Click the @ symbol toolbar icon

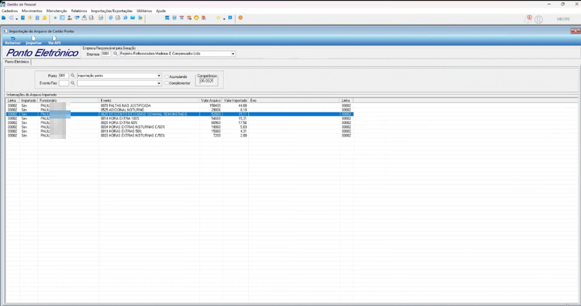tap(111, 18)
